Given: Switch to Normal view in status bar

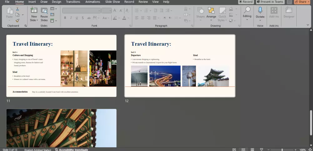Looking at the screenshot, I should 234,150.
